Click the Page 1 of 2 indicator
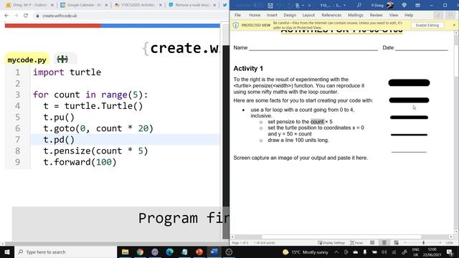This screenshot has width=459, height=258. (240, 243)
